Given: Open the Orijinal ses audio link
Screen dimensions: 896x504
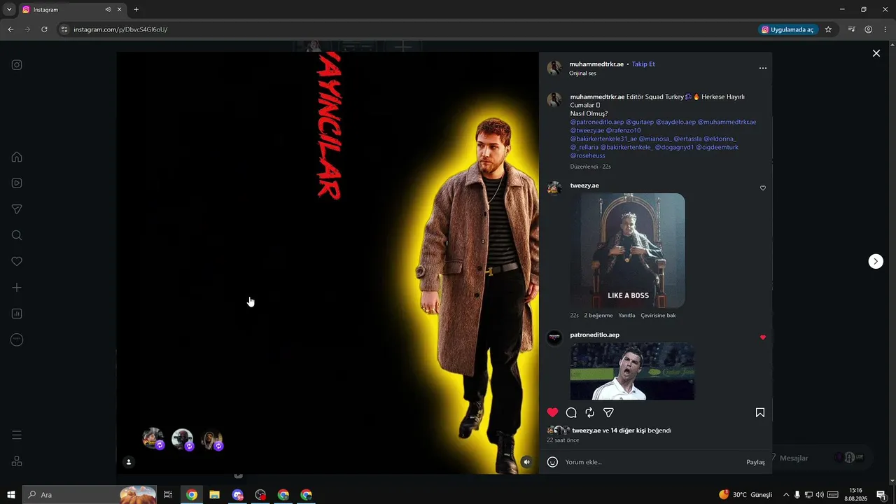Looking at the screenshot, I should point(582,73).
